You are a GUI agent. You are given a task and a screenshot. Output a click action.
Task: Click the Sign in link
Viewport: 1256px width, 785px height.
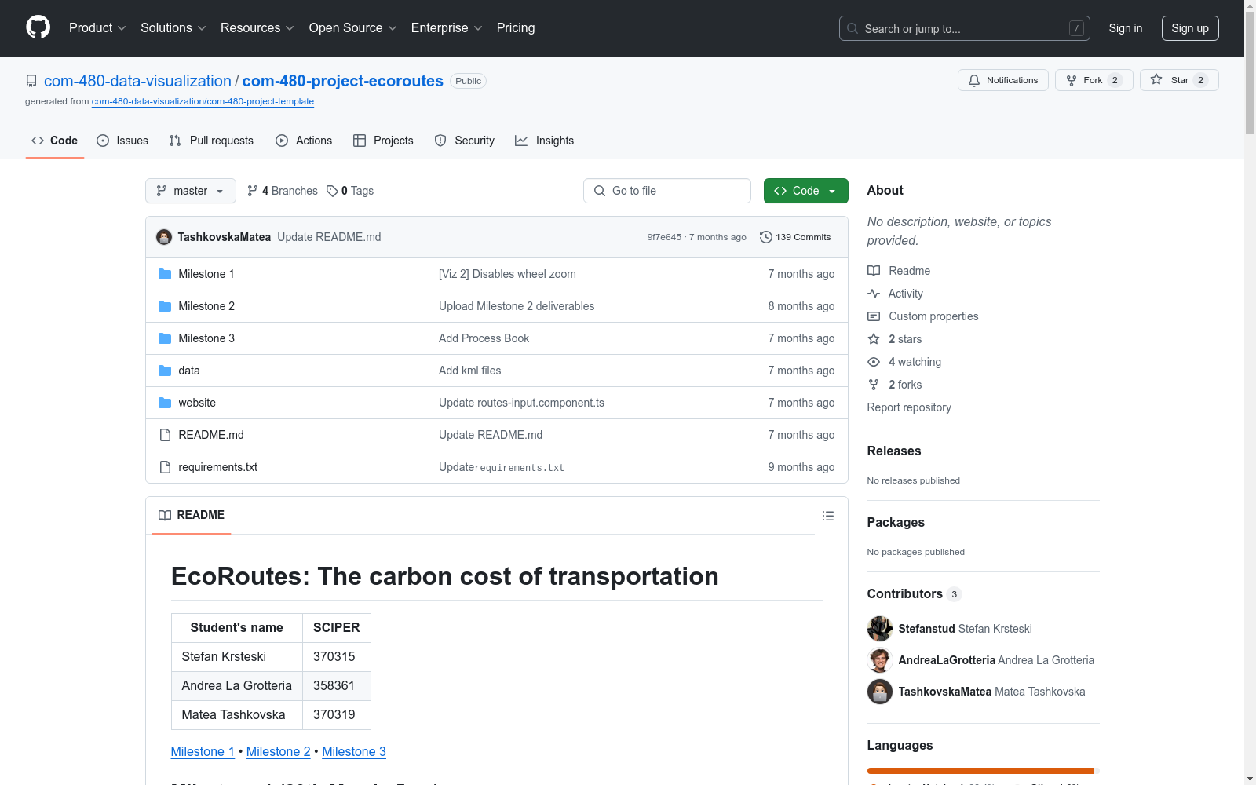tap(1126, 28)
